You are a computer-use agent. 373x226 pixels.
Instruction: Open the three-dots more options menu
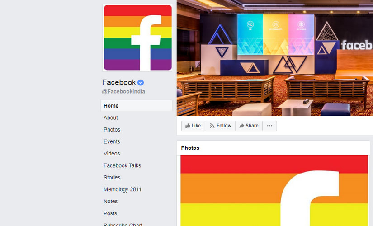269,126
